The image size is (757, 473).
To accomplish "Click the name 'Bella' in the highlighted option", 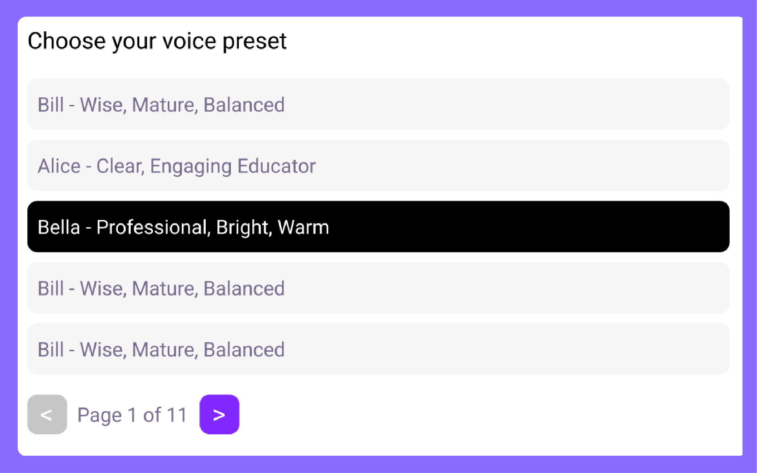I will click(x=59, y=227).
